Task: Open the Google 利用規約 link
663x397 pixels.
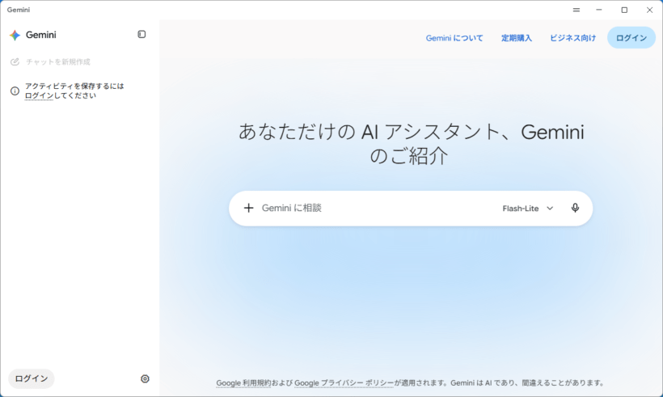Action: point(243,382)
